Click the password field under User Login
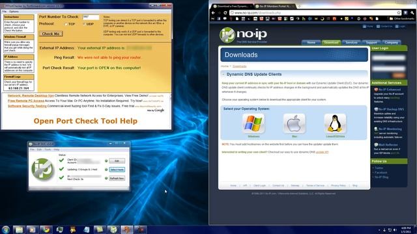Viewport: 417px width, 234px height. point(388,68)
